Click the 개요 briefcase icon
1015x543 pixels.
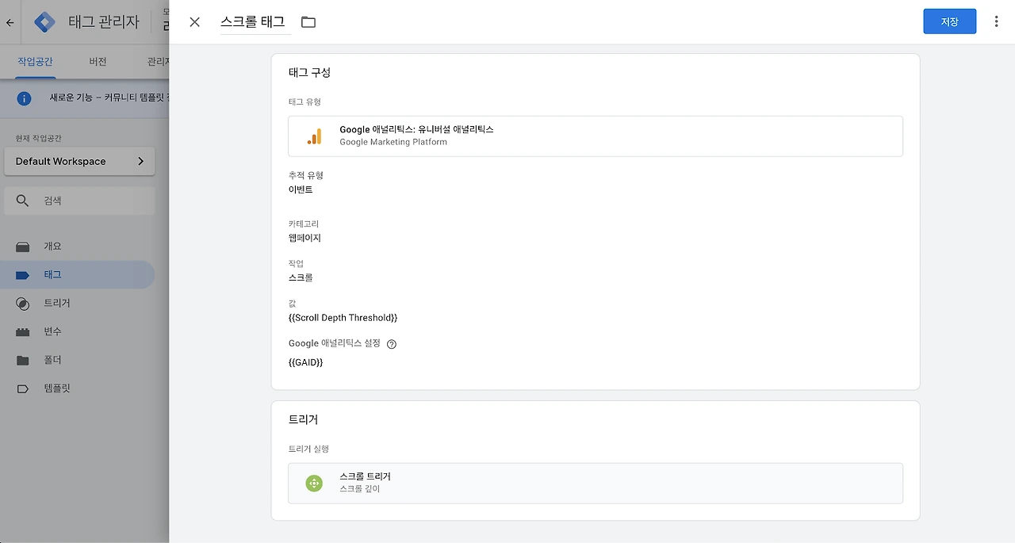point(23,247)
